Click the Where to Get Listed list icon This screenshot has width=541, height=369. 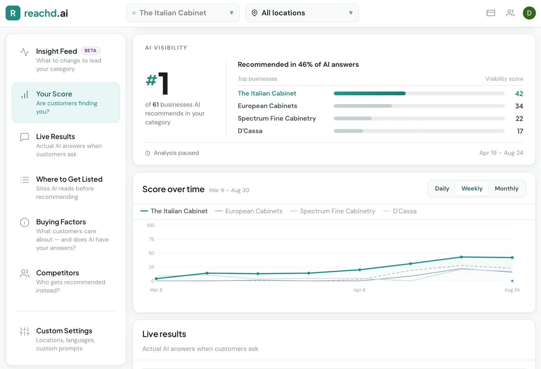[25, 180]
